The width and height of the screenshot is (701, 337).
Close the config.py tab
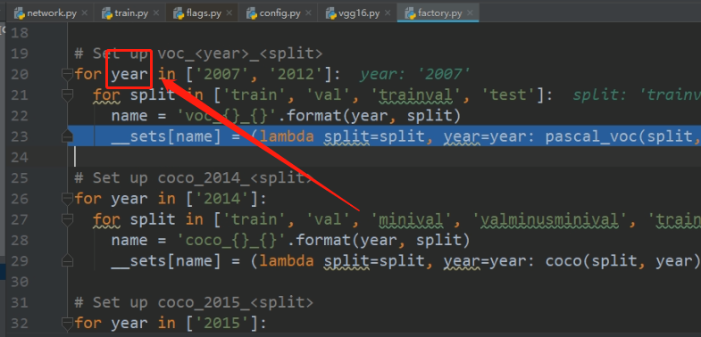tap(308, 13)
